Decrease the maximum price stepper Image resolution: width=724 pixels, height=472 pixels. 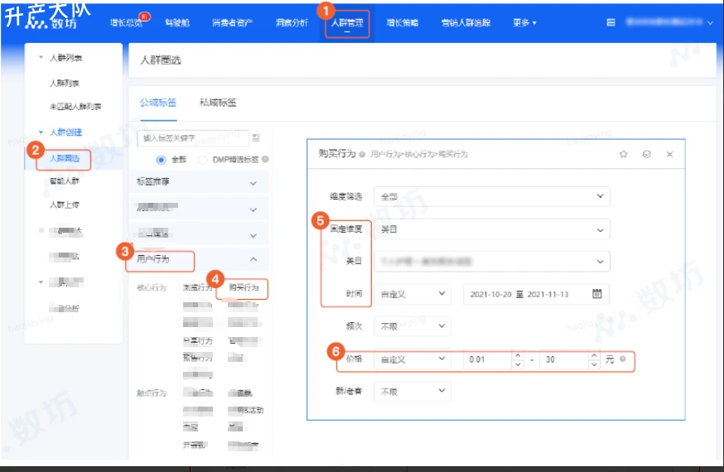594,364
